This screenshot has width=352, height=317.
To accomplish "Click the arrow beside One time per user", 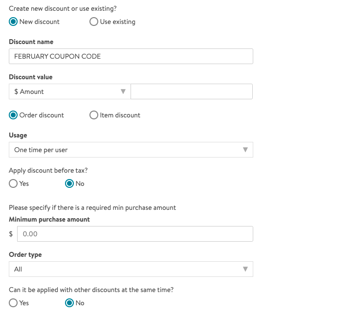I will click(245, 150).
